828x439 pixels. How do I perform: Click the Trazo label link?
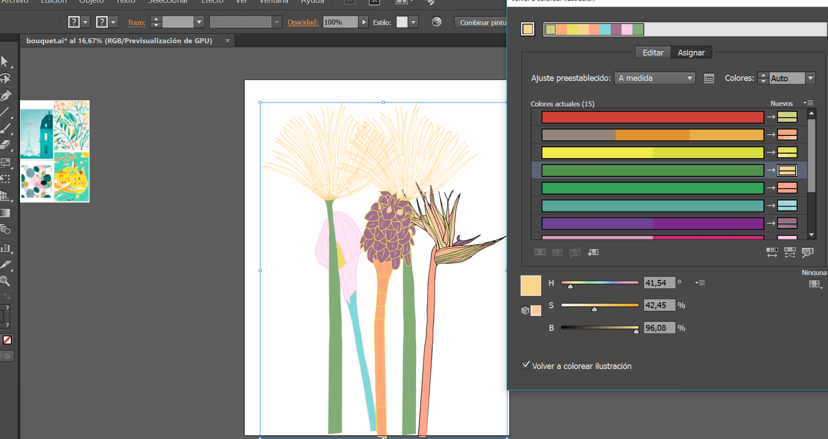[136, 22]
